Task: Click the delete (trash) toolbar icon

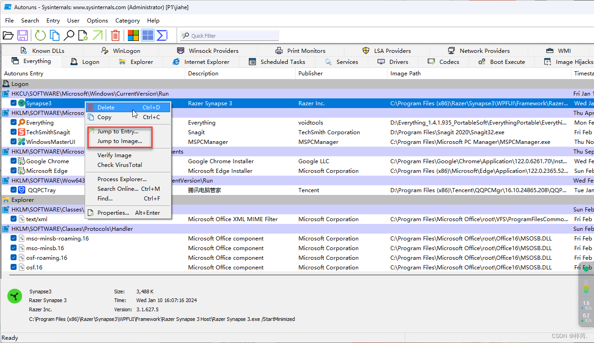Action: (x=115, y=35)
